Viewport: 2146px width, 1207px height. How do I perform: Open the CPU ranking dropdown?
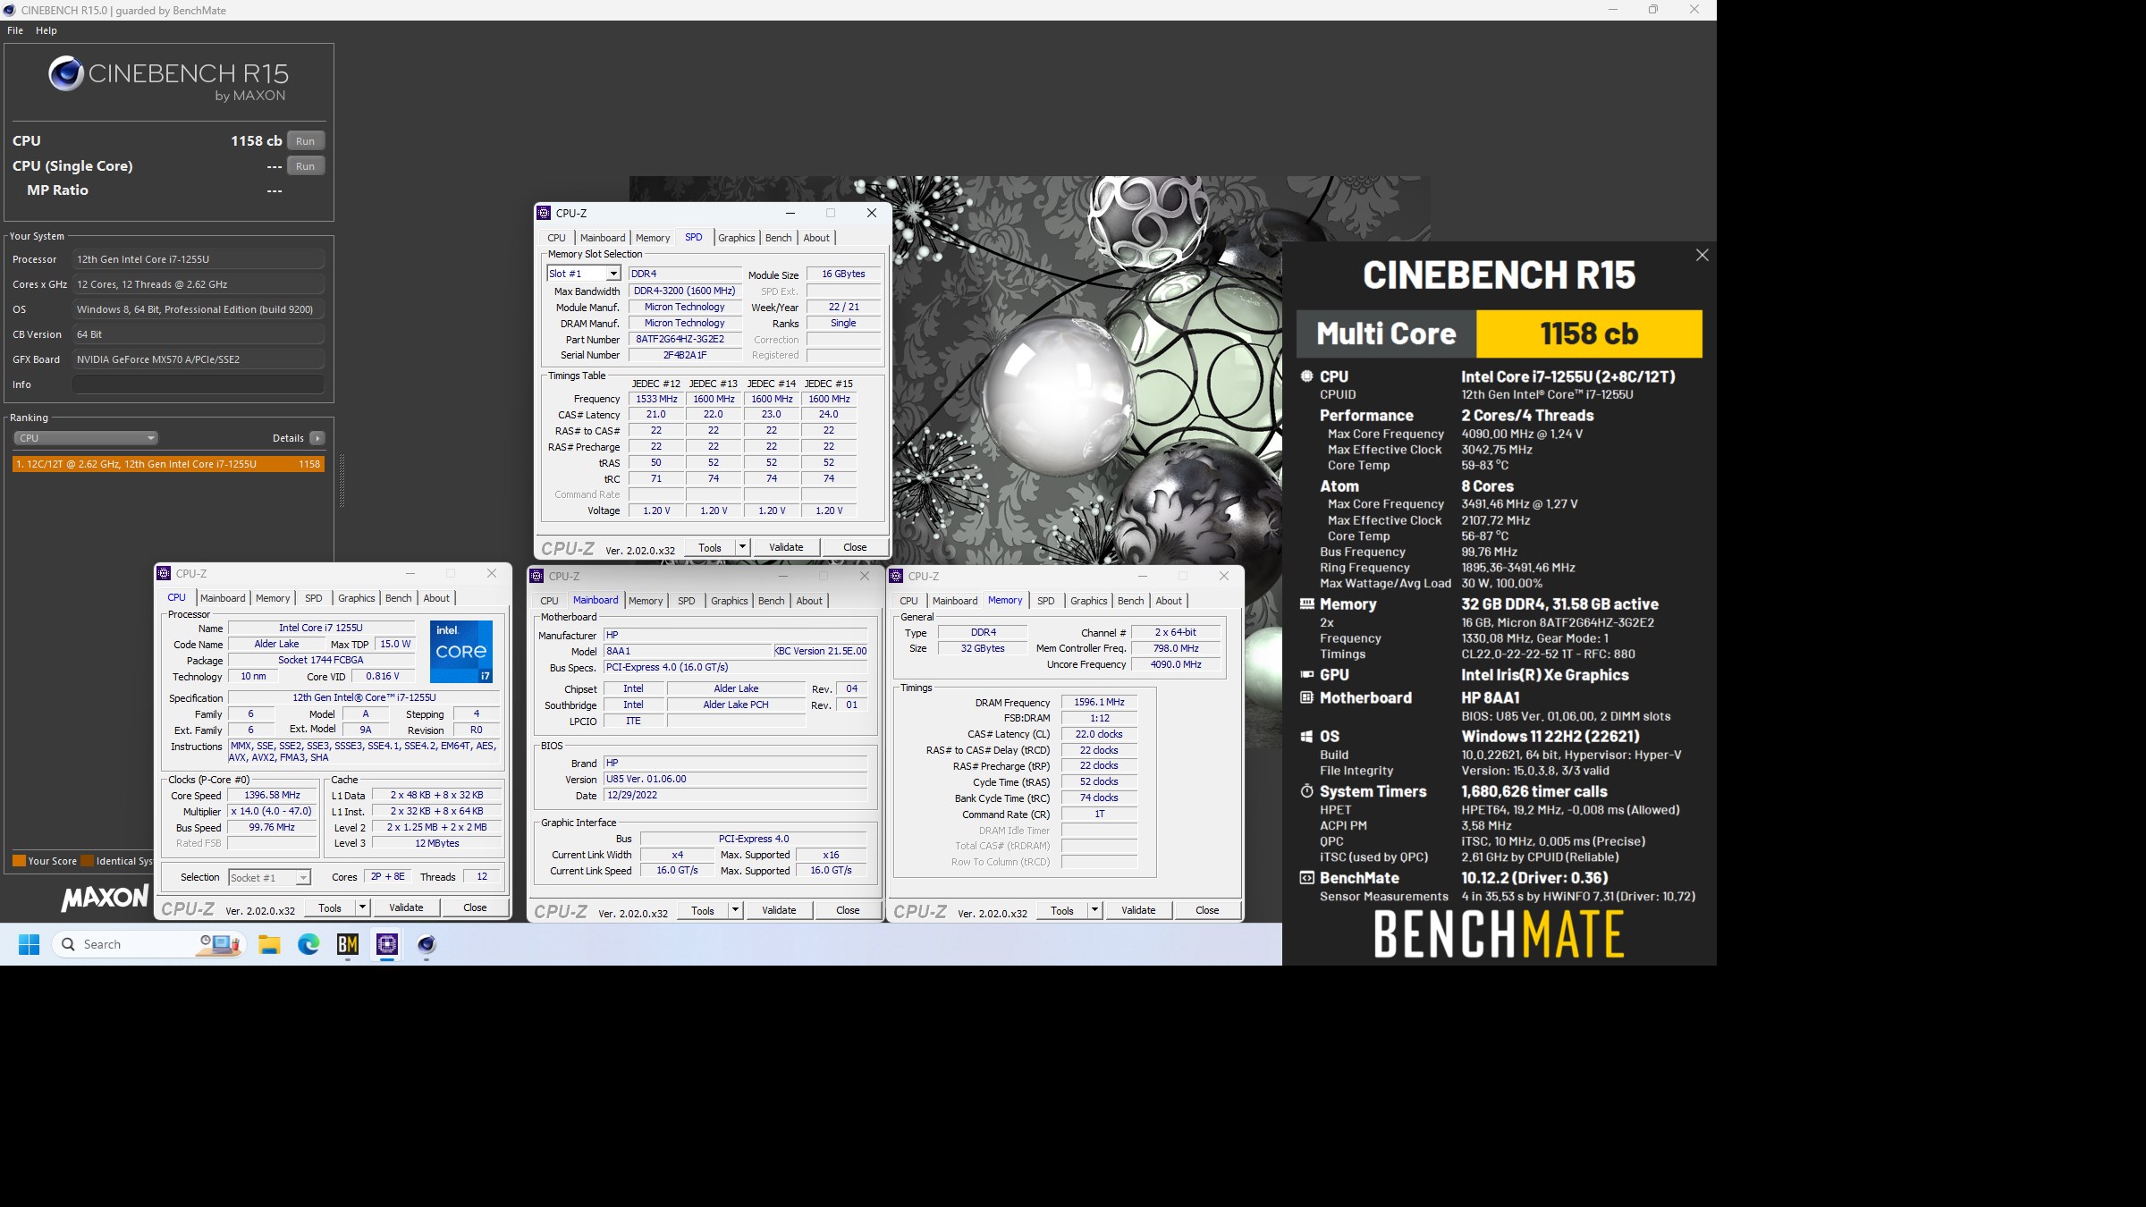86,438
